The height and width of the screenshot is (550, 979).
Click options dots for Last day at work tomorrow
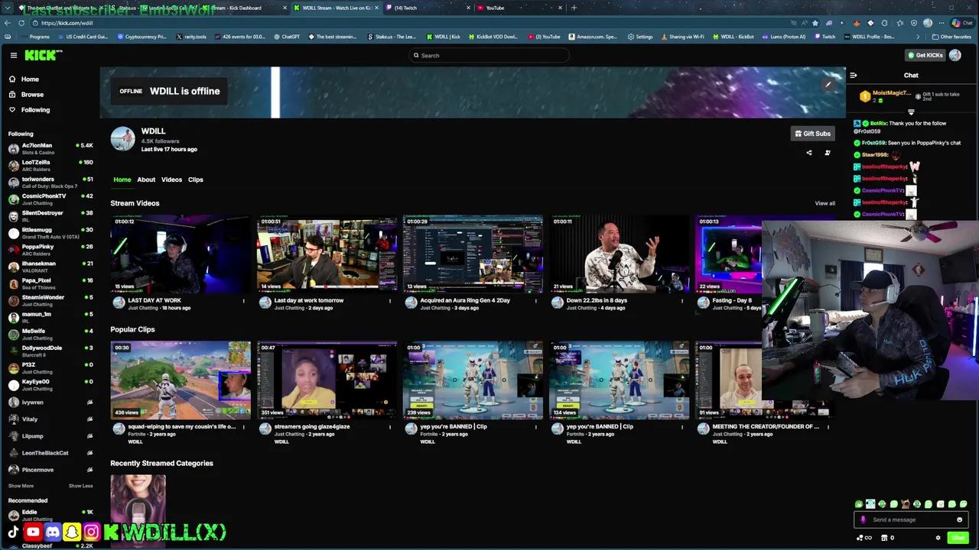click(390, 301)
